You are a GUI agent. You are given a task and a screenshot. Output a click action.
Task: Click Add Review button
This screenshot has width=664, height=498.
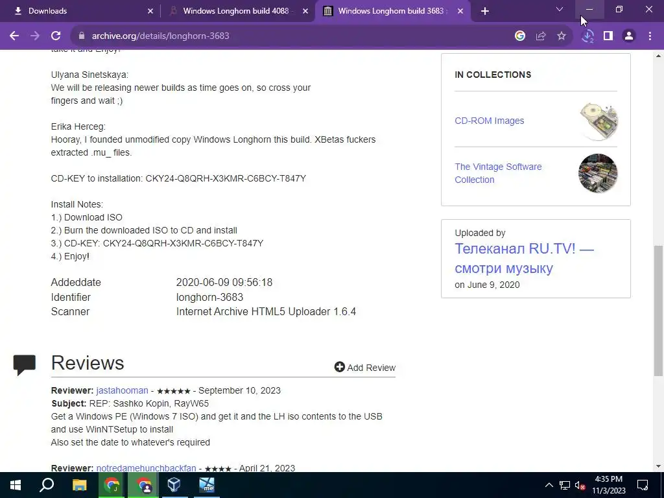click(x=365, y=367)
